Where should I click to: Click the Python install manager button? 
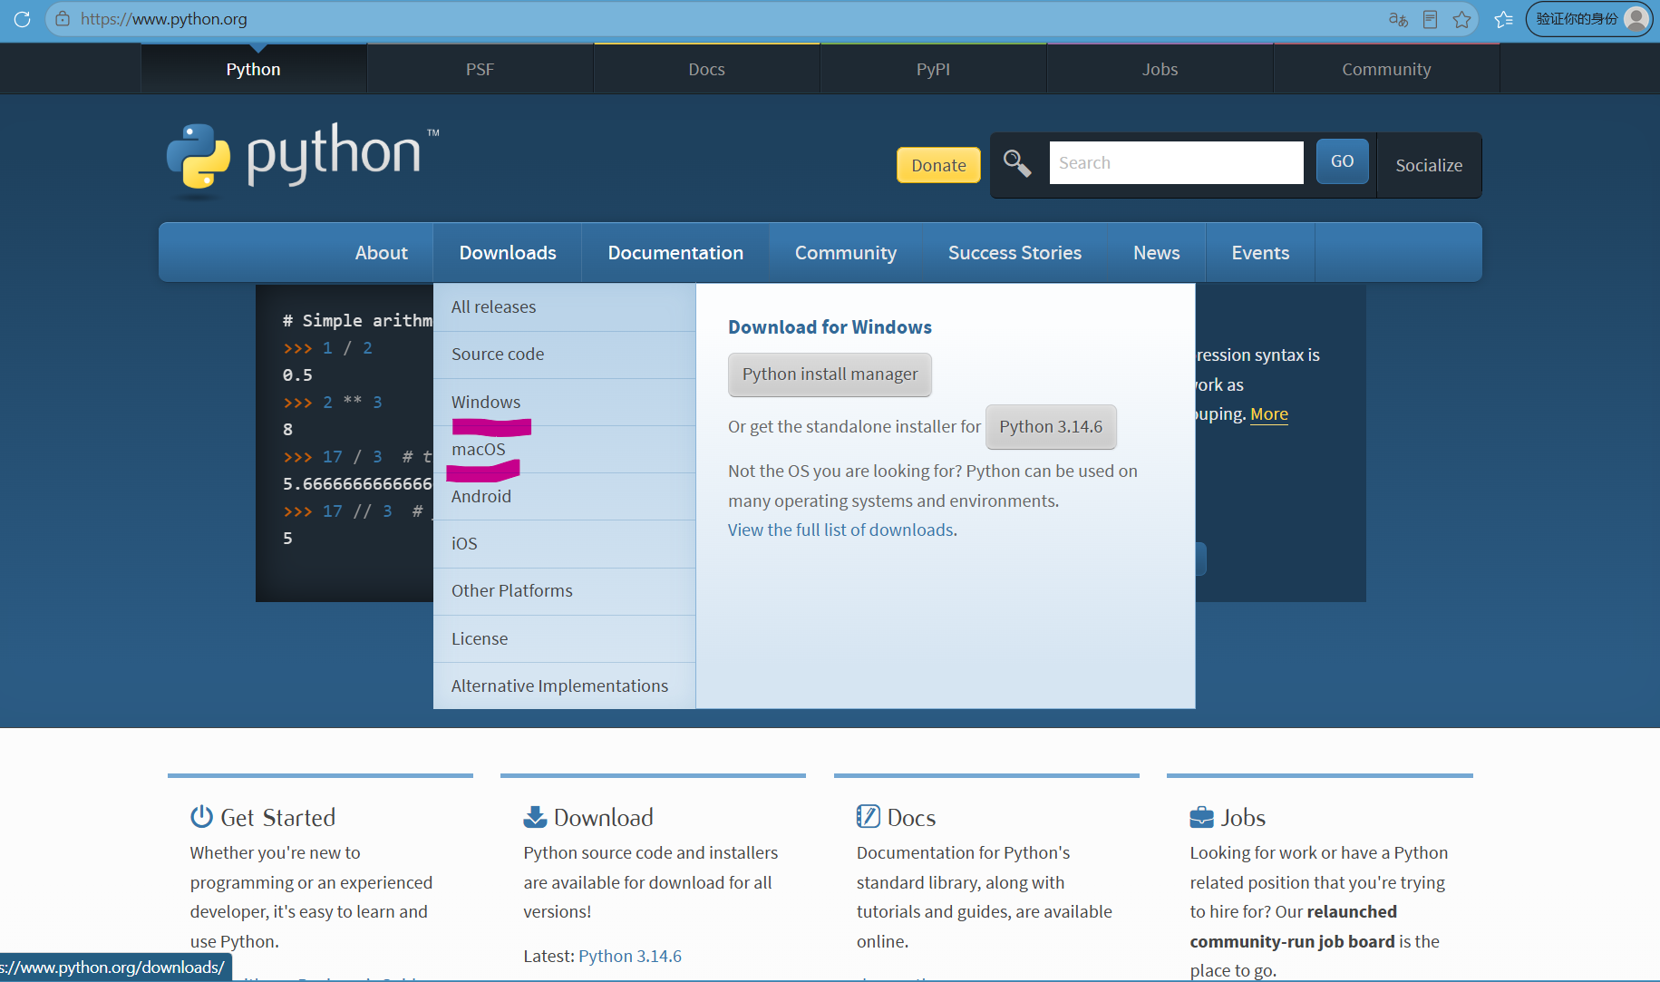pos(830,374)
